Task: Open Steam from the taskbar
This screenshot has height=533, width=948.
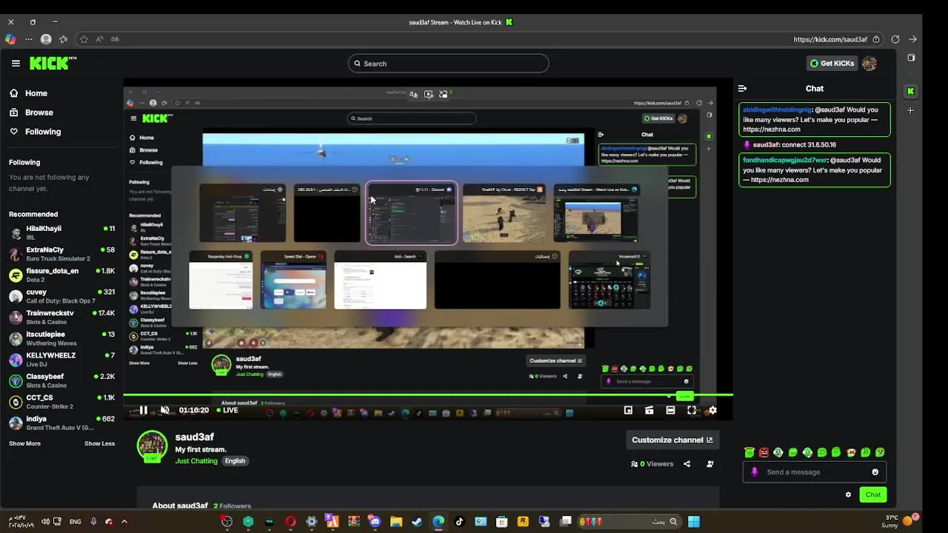Action: click(417, 521)
